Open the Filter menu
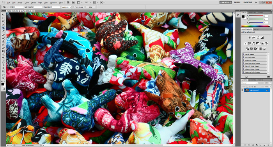 pos(40,3)
